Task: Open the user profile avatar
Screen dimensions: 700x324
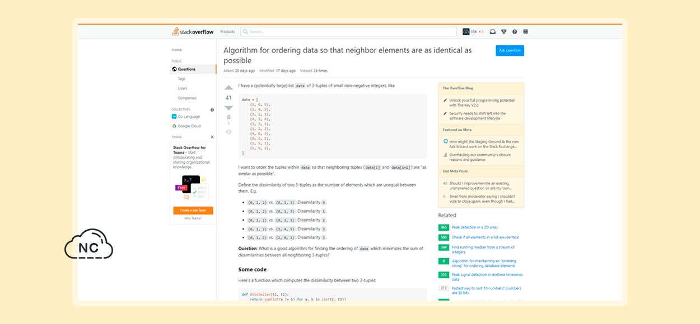Action: 466,32
